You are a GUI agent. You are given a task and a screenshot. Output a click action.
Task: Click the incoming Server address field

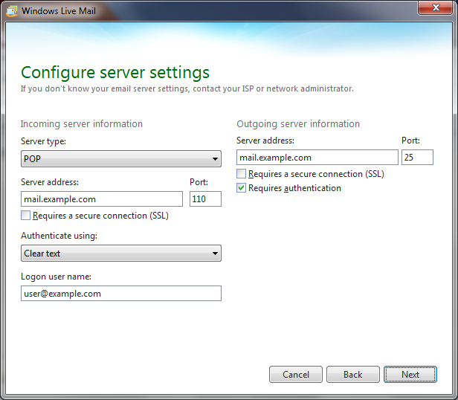click(x=102, y=199)
